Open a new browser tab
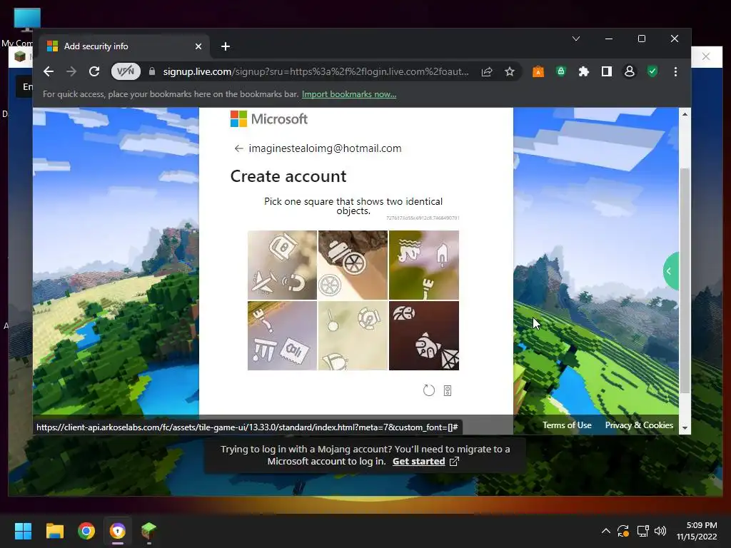 pos(226,46)
